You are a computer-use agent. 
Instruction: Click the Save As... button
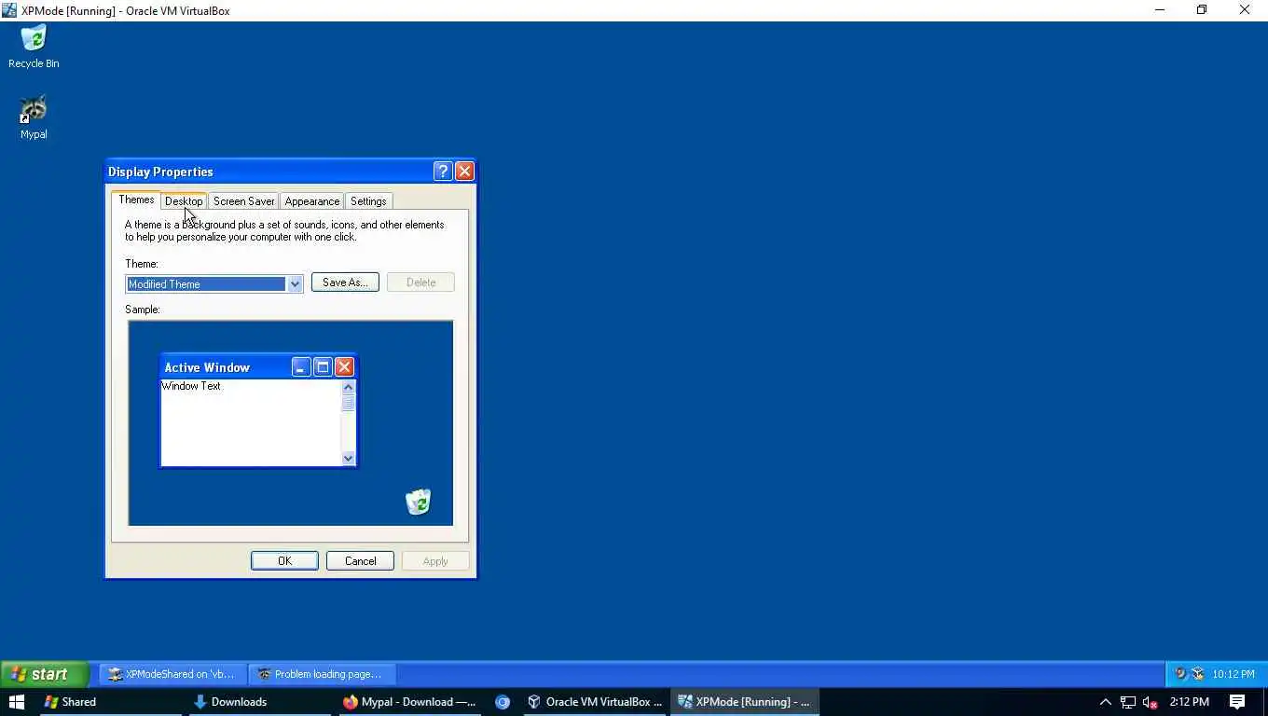click(x=345, y=282)
